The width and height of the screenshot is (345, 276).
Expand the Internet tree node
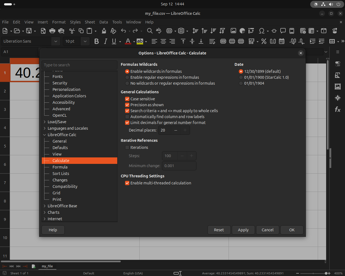click(44, 219)
